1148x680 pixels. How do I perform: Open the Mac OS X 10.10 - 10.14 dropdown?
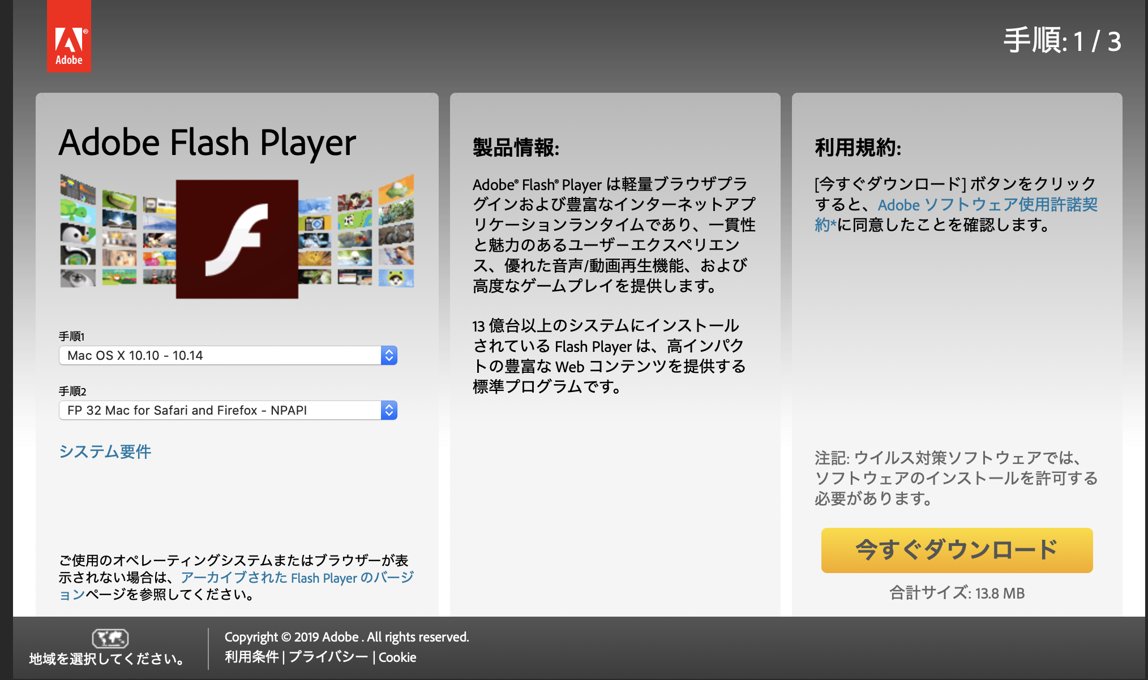pos(228,355)
